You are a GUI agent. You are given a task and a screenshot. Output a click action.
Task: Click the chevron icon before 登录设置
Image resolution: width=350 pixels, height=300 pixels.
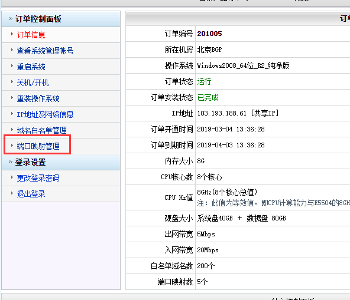10,162
